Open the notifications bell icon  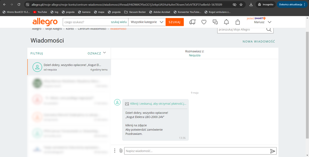pyautogui.click(x=226, y=22)
